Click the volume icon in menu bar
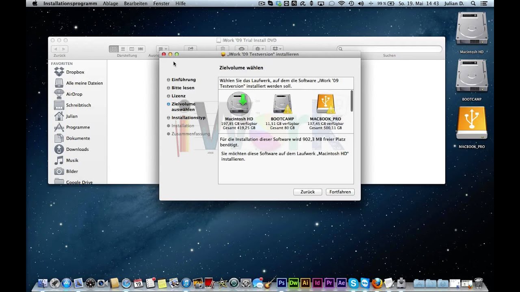Screen dimensions: 520x292 coord(361,3)
